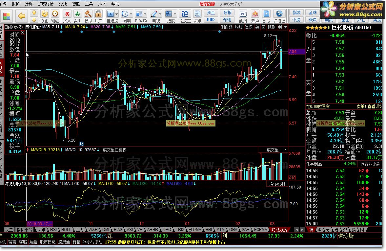Image resolution: width=386 pixels, height=251 pixels.
Task: Expand the 周期 period dropdown arrow
Action: click(131, 14)
